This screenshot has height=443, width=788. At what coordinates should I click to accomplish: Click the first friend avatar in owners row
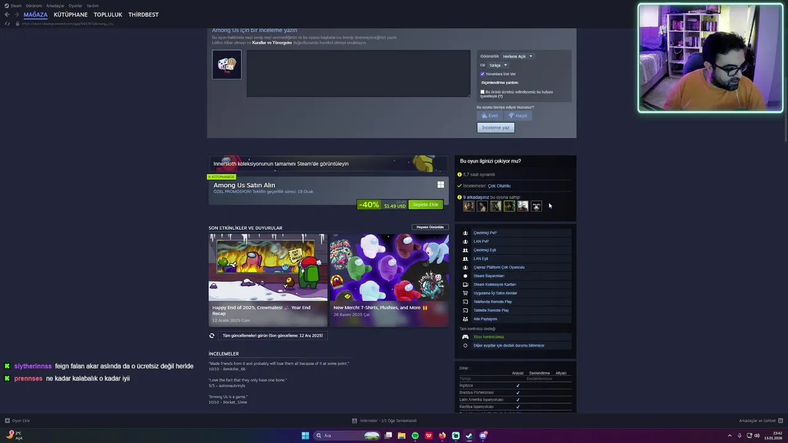468,206
